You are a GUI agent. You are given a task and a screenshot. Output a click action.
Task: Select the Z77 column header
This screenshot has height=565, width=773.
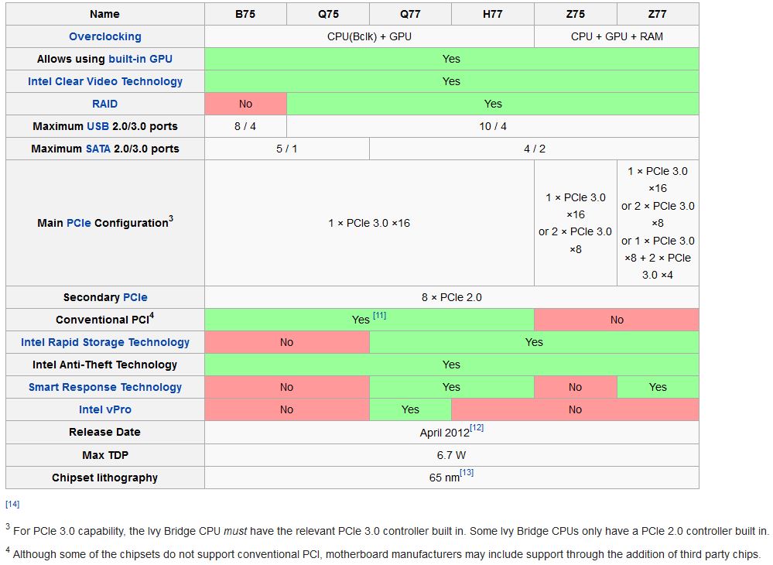[x=658, y=14]
